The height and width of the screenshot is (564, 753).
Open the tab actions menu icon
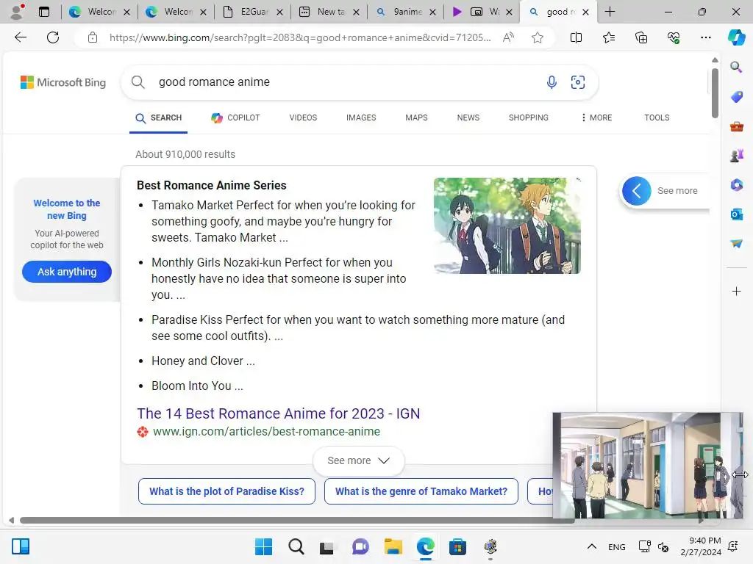[x=44, y=12]
